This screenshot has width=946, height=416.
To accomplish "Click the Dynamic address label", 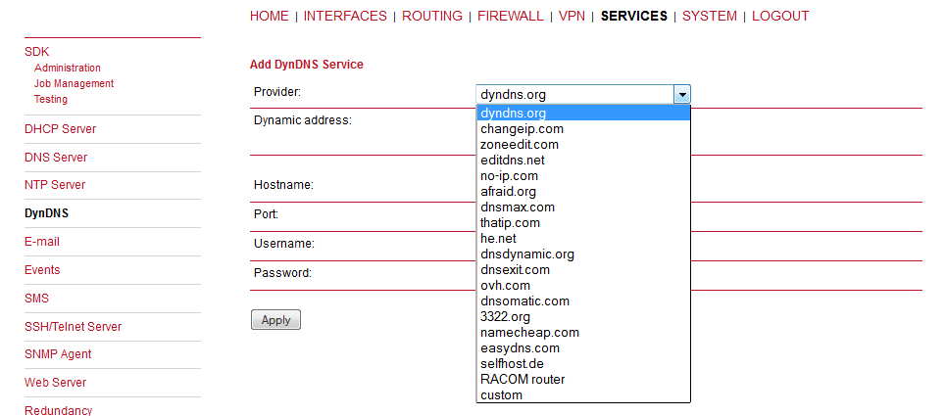I will 302,120.
